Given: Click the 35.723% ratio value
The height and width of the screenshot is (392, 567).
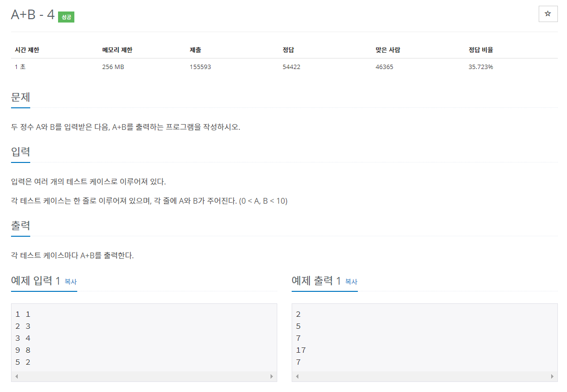Looking at the screenshot, I should 481,67.
